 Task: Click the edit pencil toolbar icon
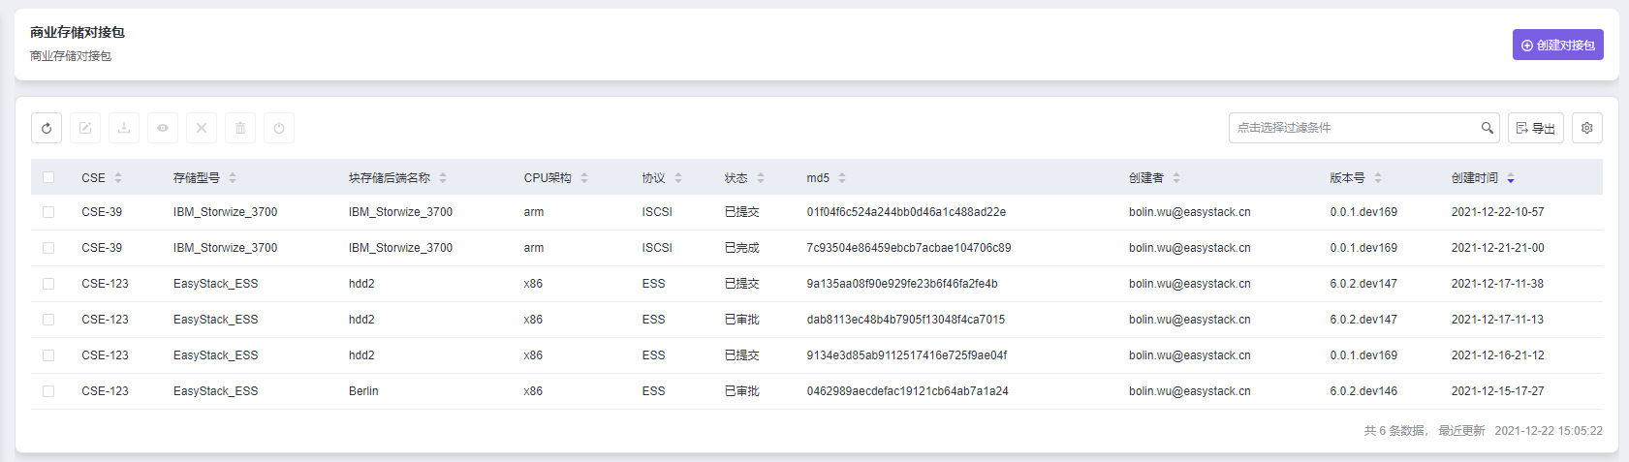point(85,128)
